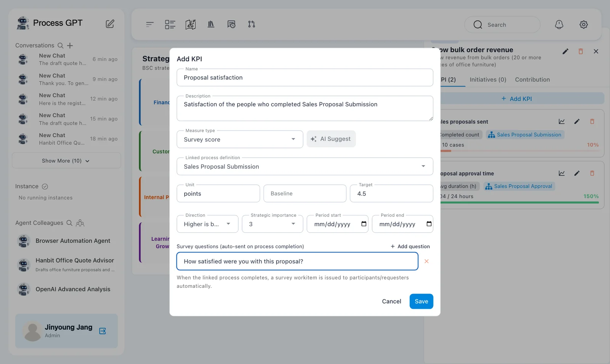Save the new KPI
Image resolution: width=610 pixels, height=364 pixels.
(421, 301)
